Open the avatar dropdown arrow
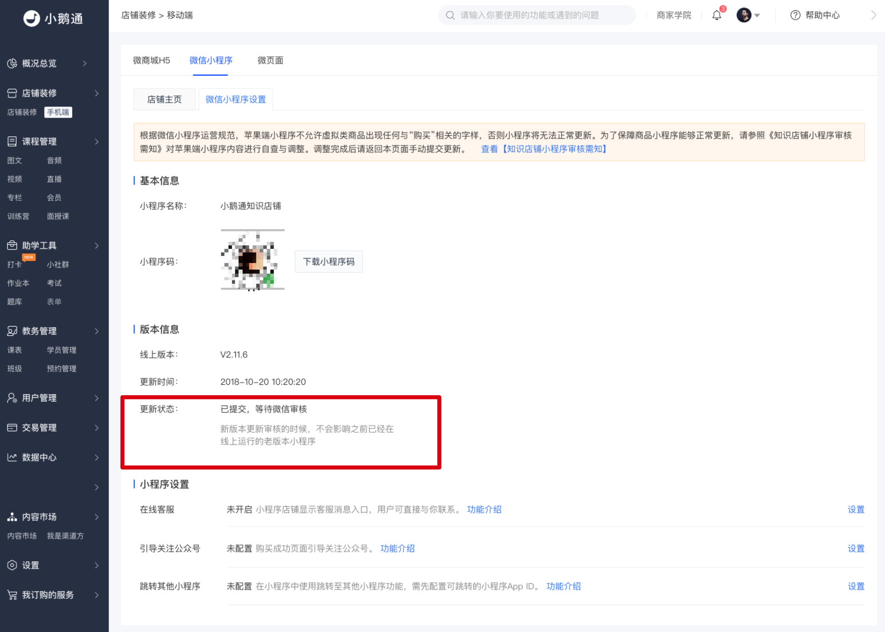This screenshot has width=885, height=632. coord(757,16)
